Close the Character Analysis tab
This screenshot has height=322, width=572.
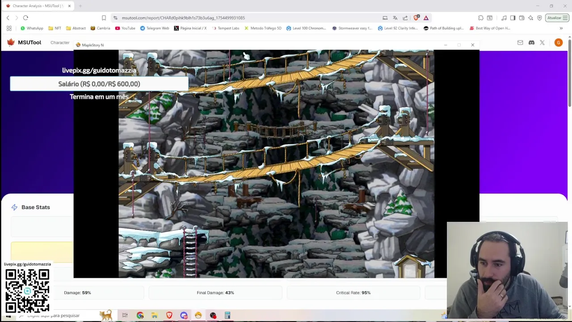[69, 6]
